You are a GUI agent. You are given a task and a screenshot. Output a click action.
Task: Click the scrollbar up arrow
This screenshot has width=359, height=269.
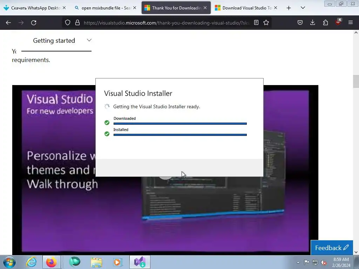pos(356,33)
